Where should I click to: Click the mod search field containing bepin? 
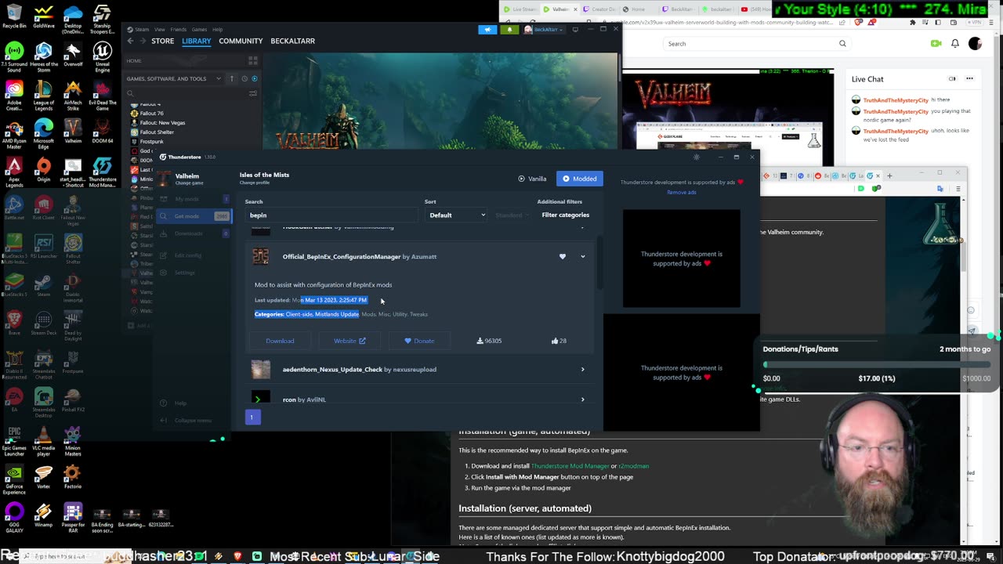tap(331, 215)
